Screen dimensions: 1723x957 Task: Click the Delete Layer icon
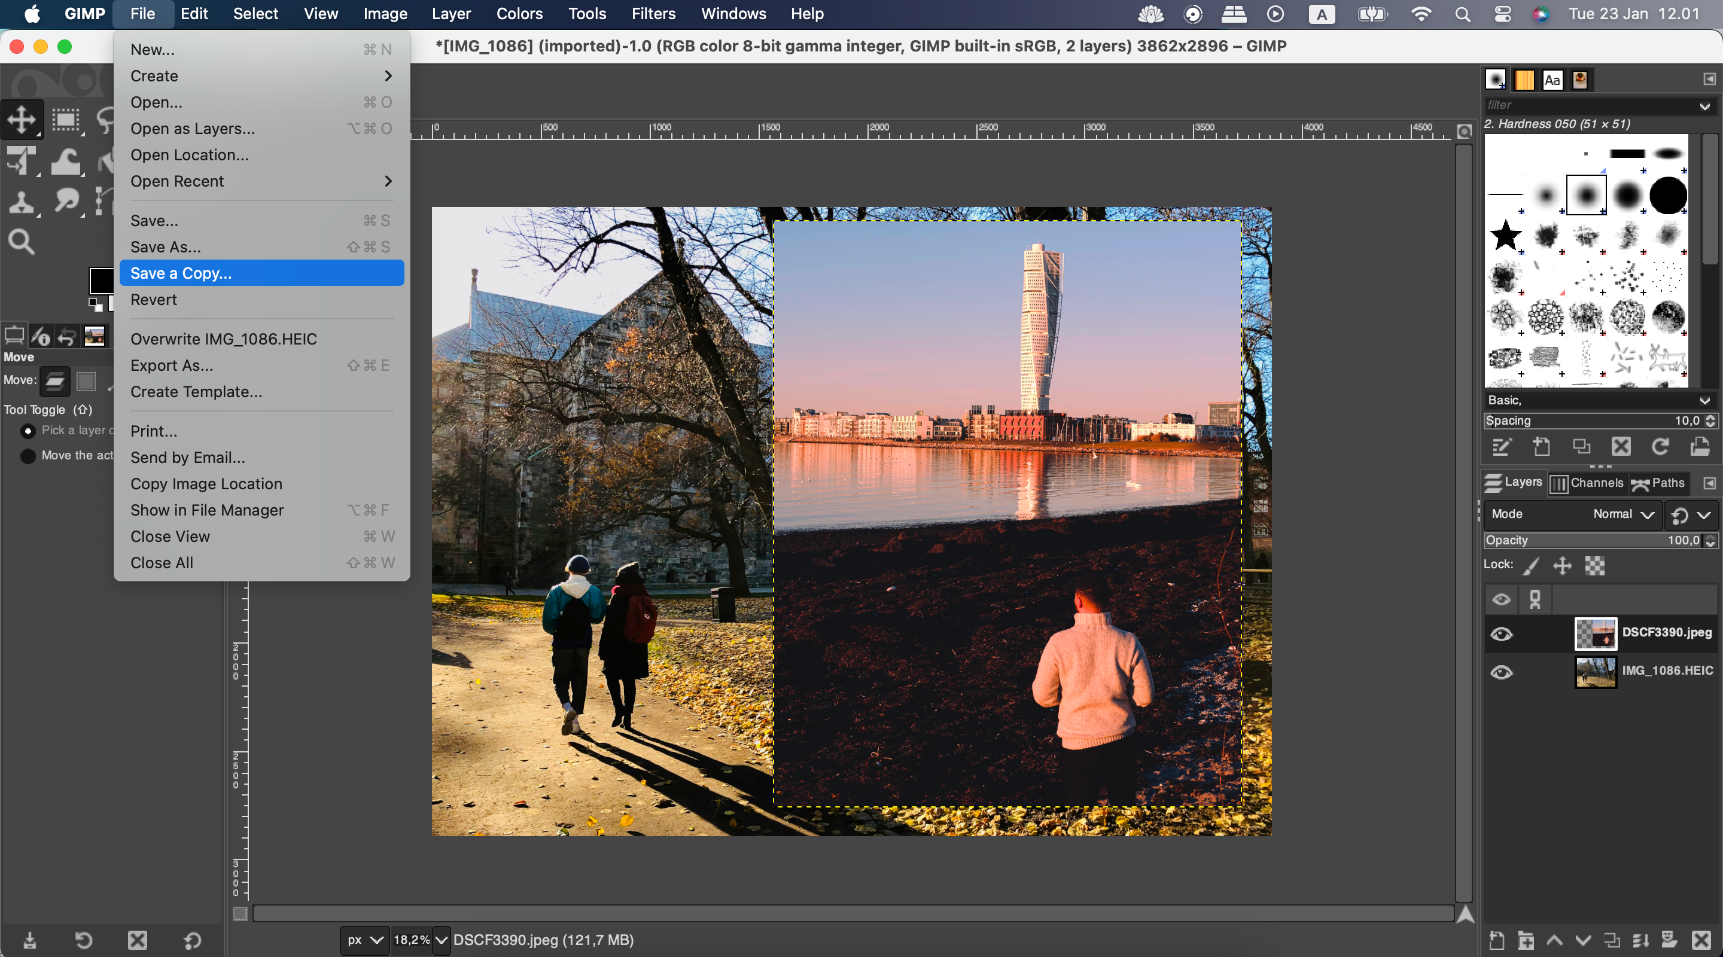tap(1702, 940)
